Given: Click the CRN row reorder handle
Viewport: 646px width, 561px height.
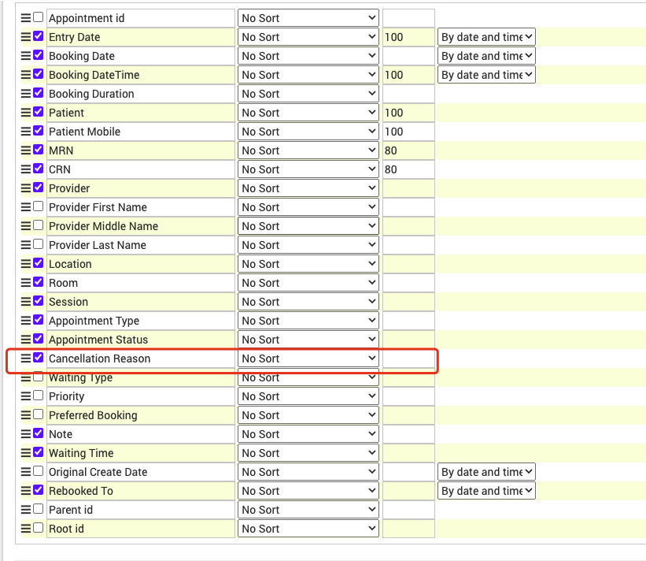Looking at the screenshot, I should pyautogui.click(x=26, y=169).
